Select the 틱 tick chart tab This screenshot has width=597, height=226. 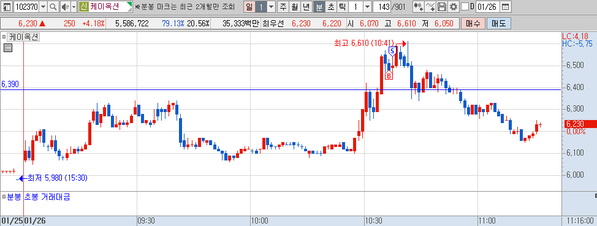pos(342,7)
